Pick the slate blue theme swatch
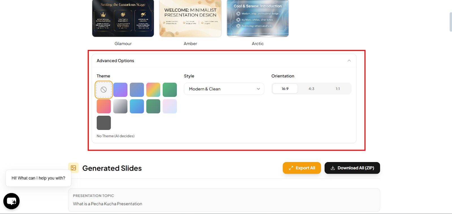Image resolution: width=452 pixels, height=214 pixels. [137, 90]
